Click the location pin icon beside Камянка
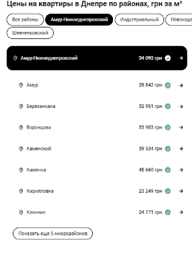Screen dimensions: 192x270 (21, 170)
